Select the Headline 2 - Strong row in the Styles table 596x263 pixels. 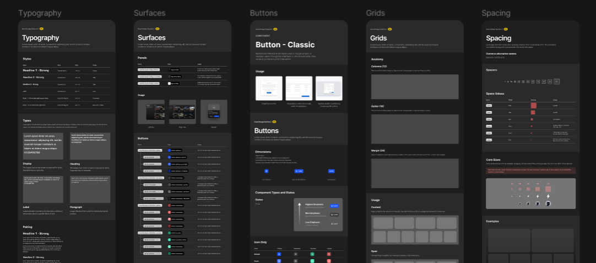(67, 77)
